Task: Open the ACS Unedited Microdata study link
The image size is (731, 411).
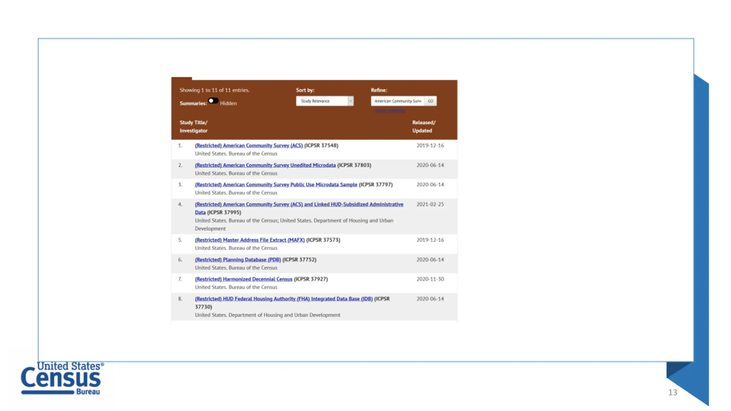Action: (265, 165)
